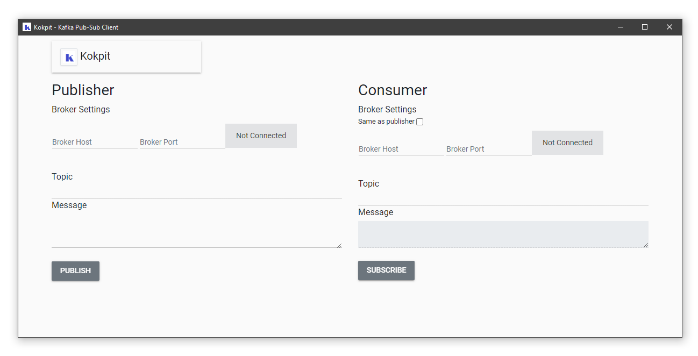Image resolution: width=698 pixels, height=356 pixels.
Task: Click inside the Consumer Message textarea
Action: [503, 234]
